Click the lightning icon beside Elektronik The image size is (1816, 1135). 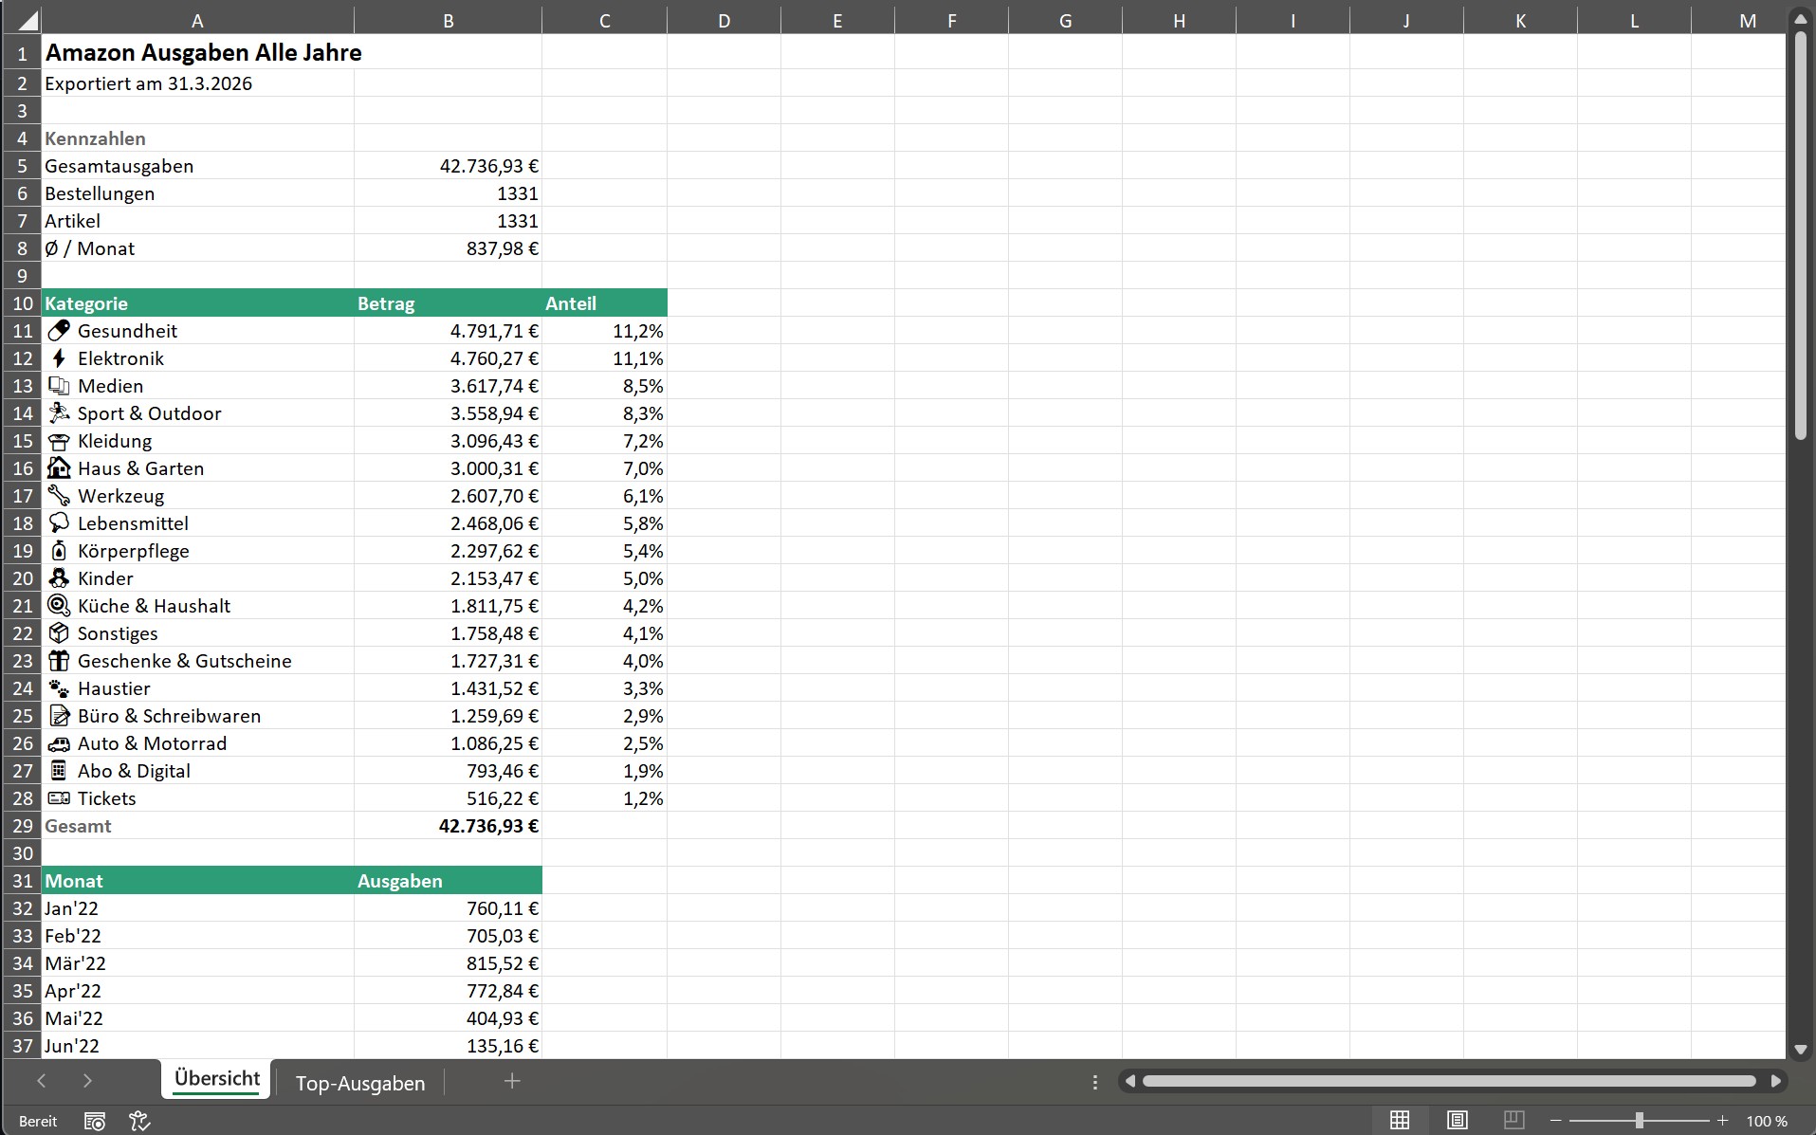[59, 358]
